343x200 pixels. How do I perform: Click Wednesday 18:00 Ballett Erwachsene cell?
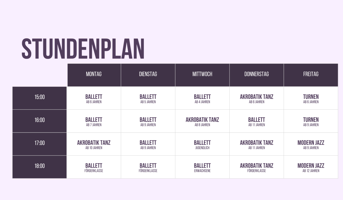[x=202, y=167]
